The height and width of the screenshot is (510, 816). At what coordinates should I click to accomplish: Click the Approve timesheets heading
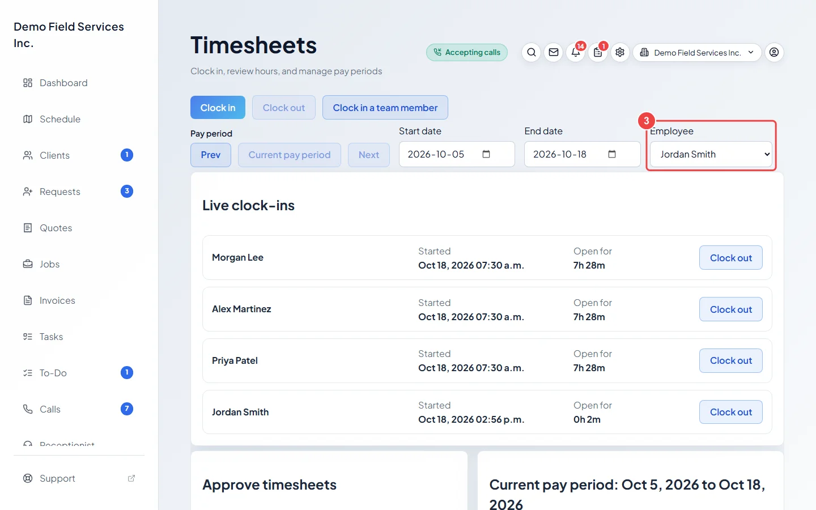tap(269, 485)
